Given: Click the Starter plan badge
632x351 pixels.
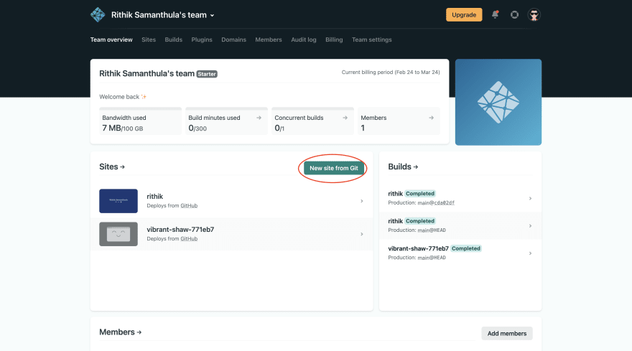Looking at the screenshot, I should click(207, 74).
